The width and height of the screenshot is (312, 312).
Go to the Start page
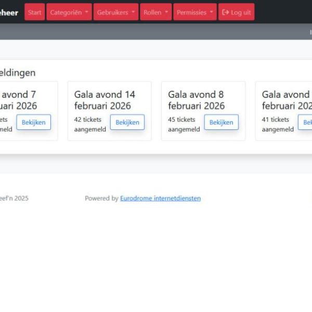click(x=35, y=12)
